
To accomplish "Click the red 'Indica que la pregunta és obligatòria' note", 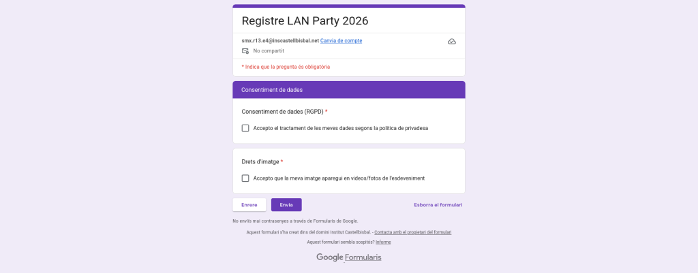I will coord(287,67).
